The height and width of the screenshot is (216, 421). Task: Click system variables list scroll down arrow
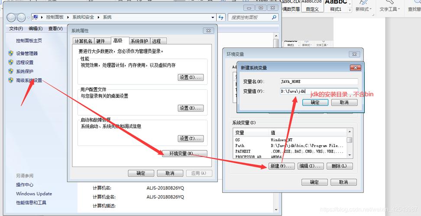350,155
